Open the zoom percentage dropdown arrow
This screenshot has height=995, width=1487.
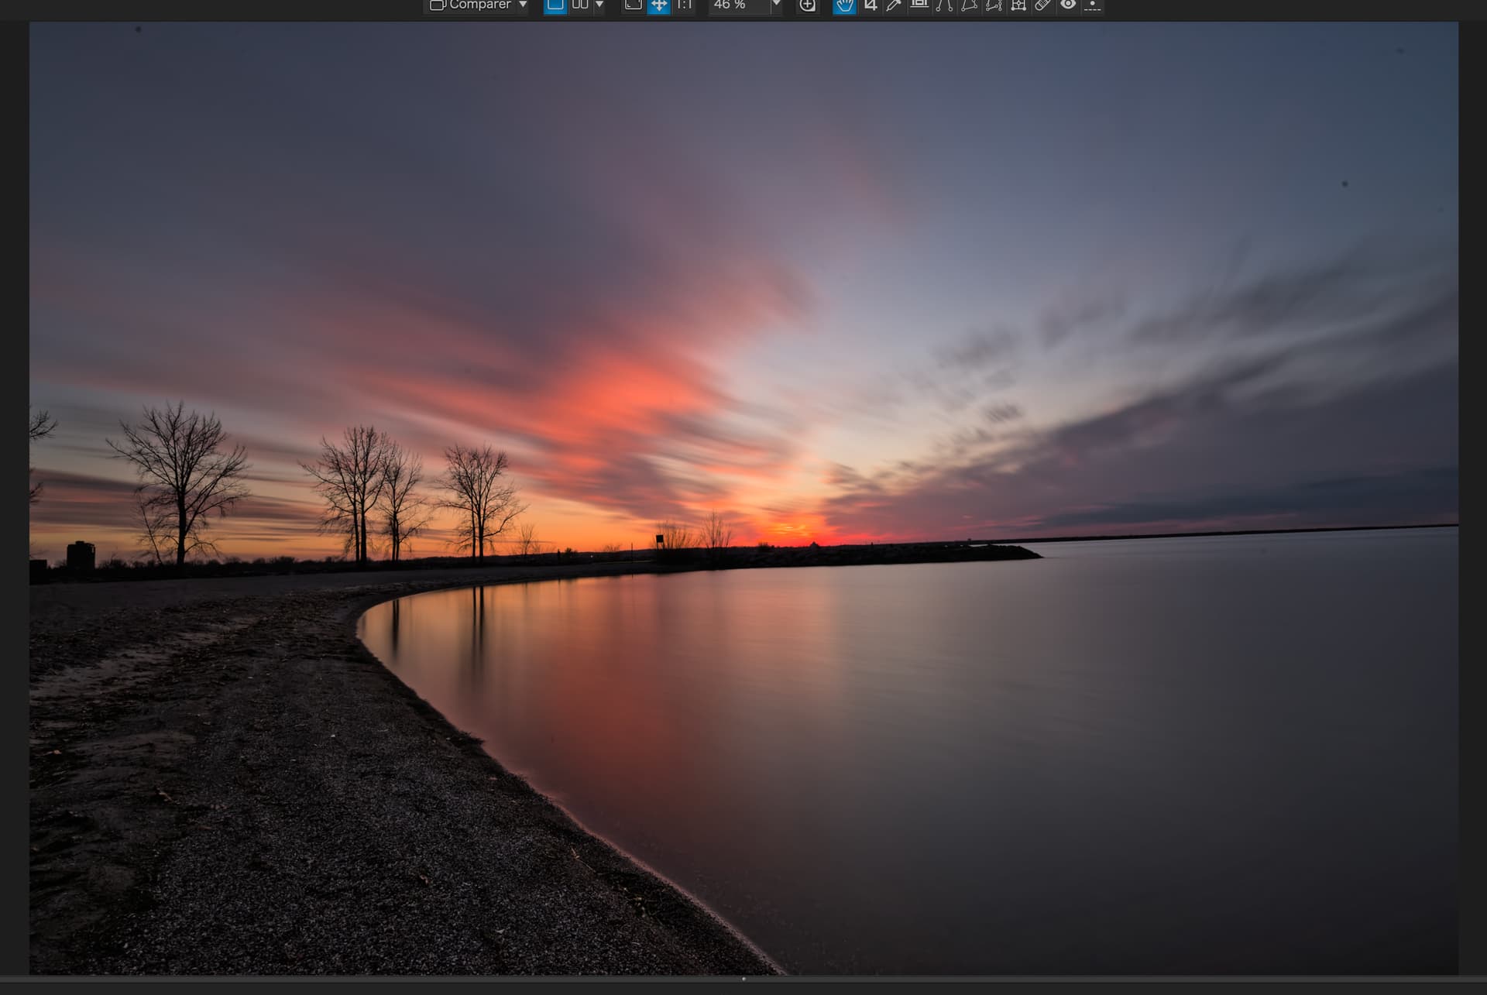pyautogui.click(x=776, y=5)
